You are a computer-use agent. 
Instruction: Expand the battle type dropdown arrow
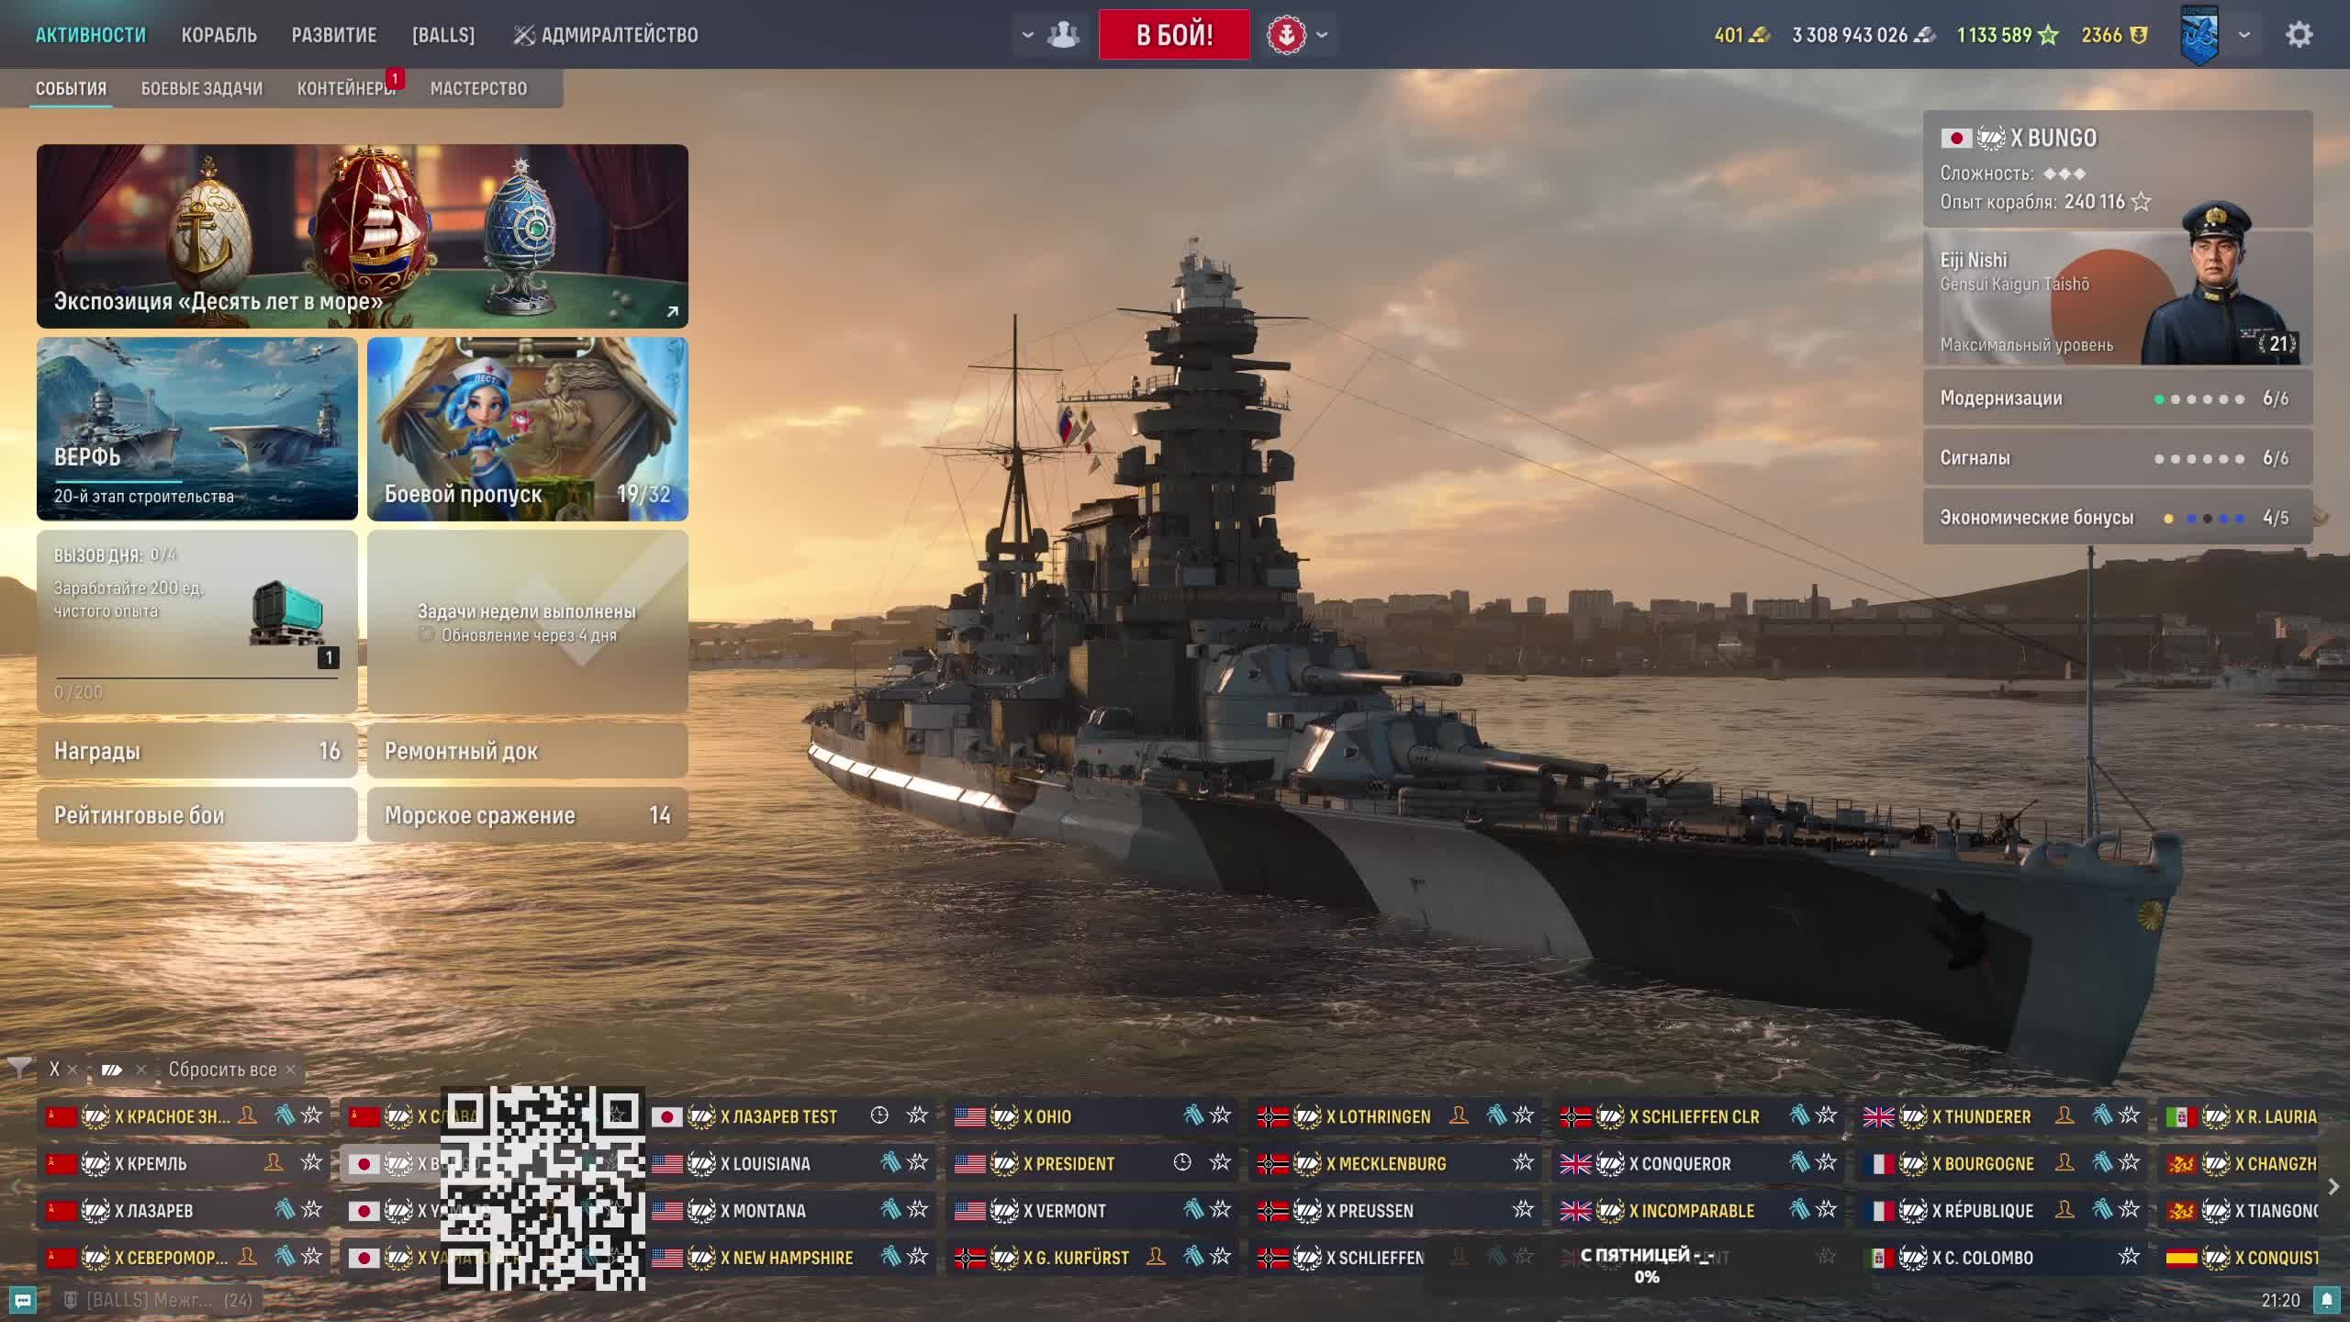point(1322,35)
